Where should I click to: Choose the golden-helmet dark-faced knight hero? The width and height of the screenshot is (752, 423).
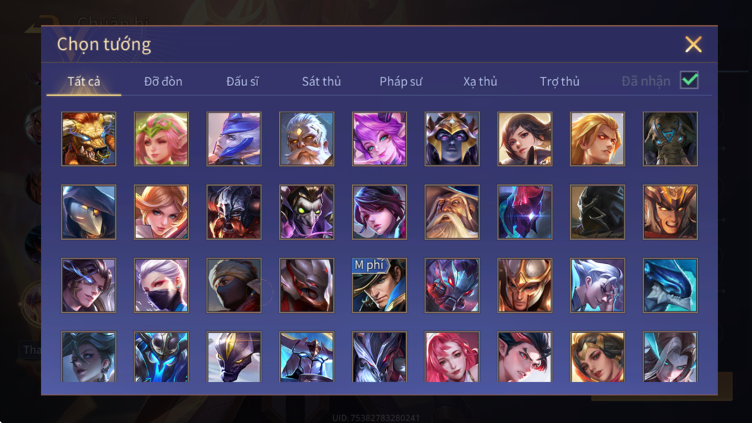(452, 139)
